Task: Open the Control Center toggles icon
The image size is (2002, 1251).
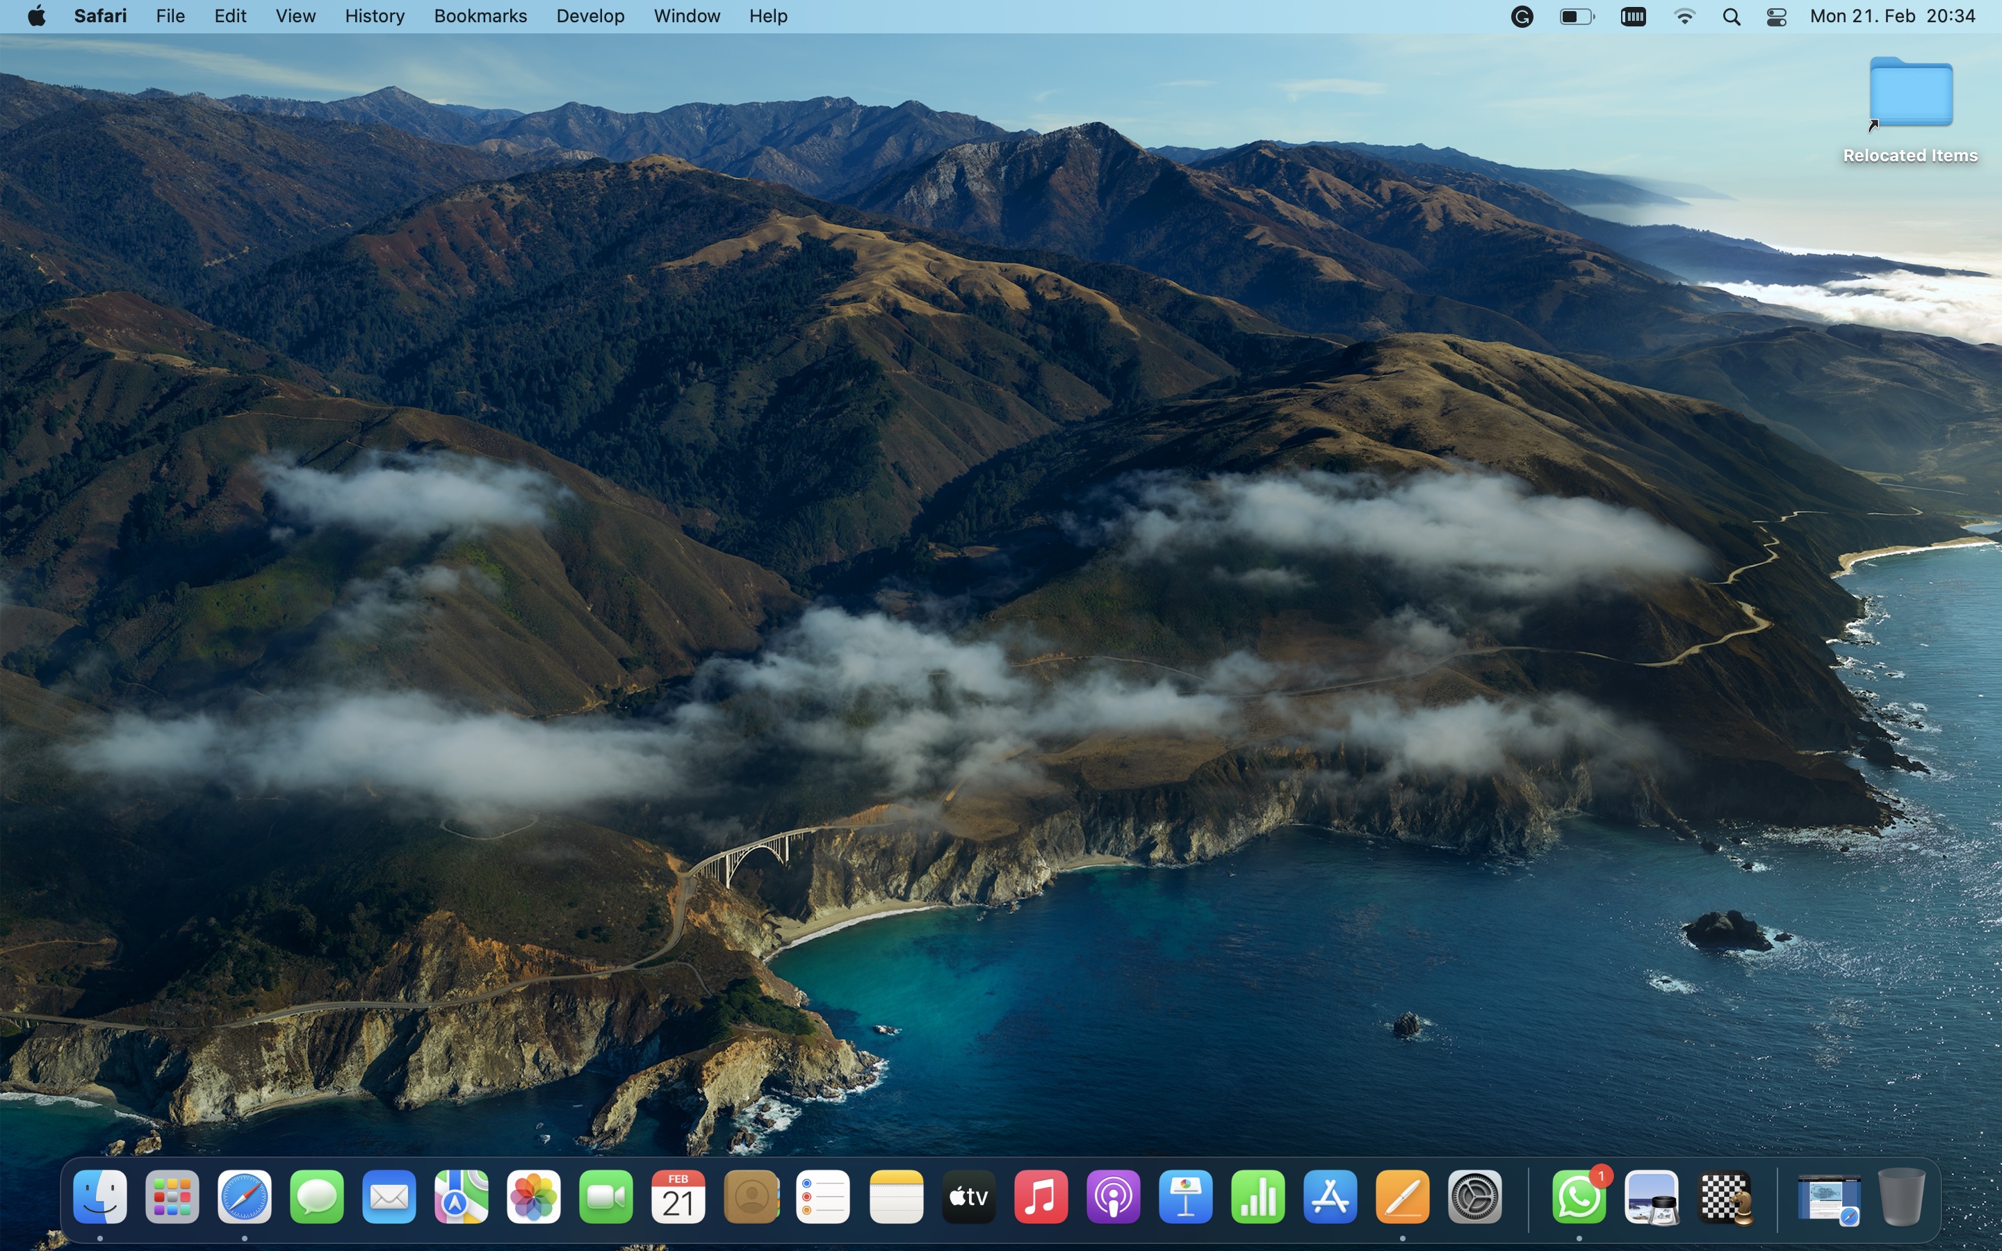Action: (1776, 17)
